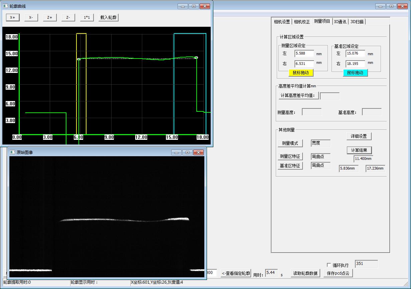Open the 3D扫描 tab

357,22
